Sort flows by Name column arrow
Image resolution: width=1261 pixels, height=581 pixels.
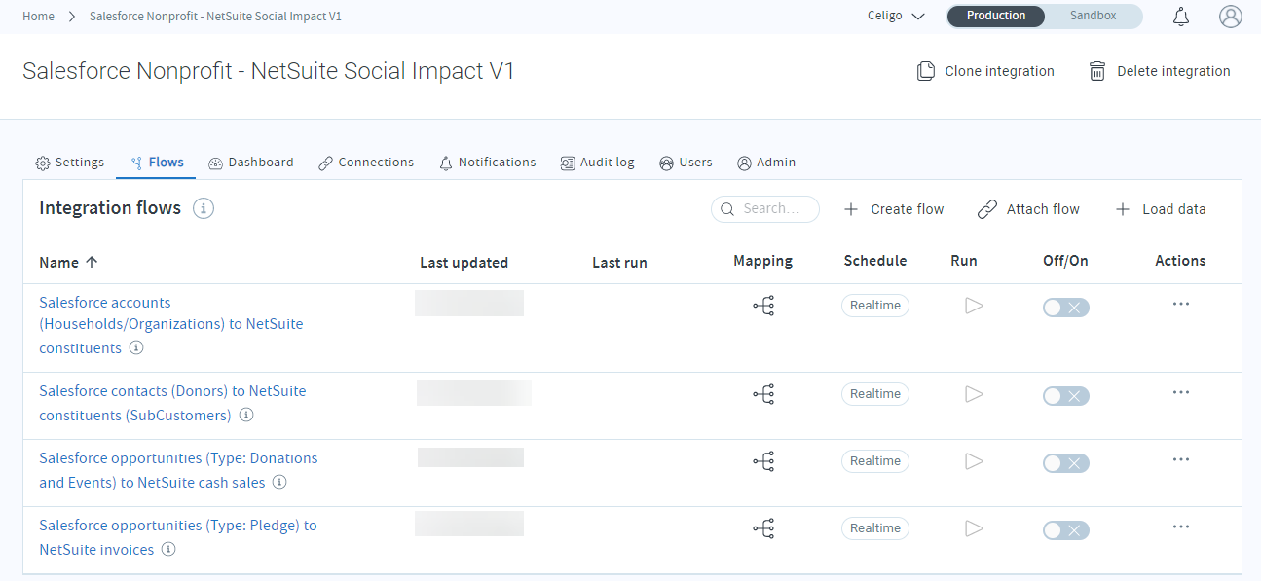point(93,262)
